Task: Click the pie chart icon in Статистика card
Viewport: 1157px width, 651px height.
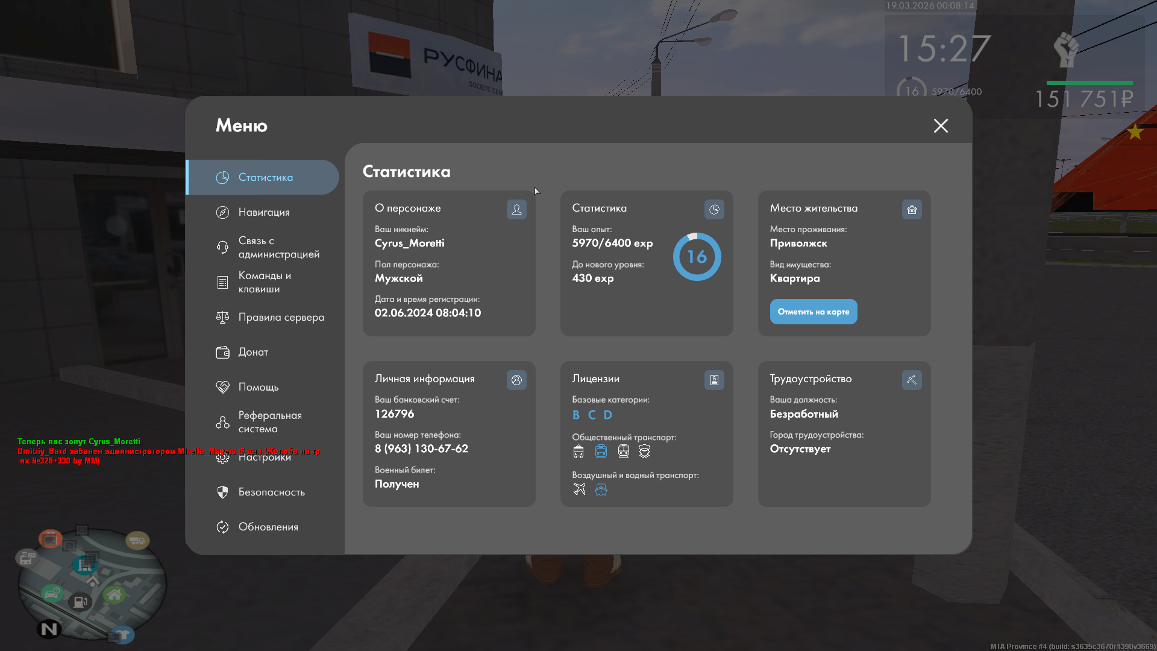Action: coord(714,209)
